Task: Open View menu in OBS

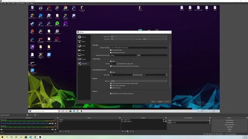Action: [9, 3]
